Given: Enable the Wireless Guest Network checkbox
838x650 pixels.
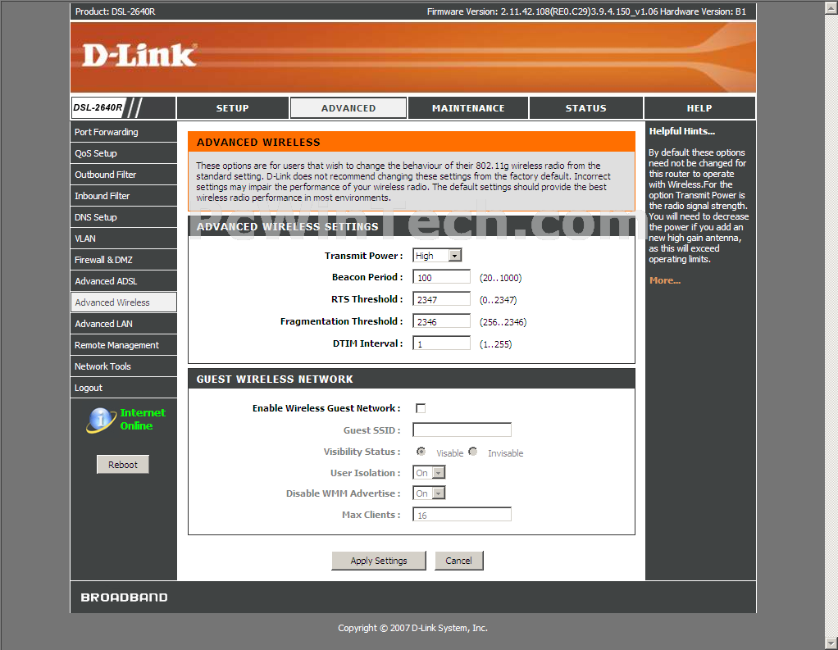Looking at the screenshot, I should click(x=421, y=408).
